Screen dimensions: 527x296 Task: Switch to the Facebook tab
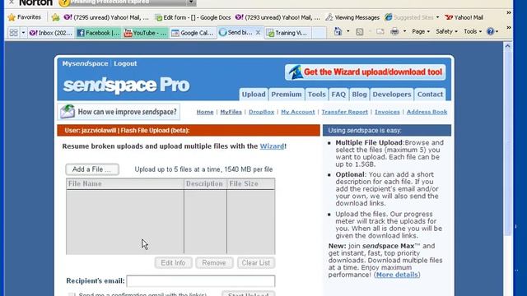(98, 33)
